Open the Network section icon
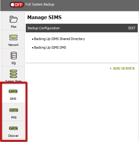The width and height of the screenshot is (139, 142). [x=14, y=38]
